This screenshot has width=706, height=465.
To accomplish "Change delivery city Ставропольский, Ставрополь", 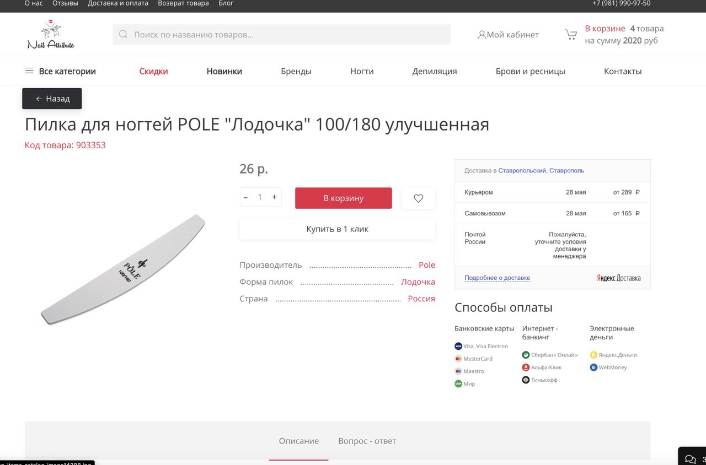I will (541, 171).
